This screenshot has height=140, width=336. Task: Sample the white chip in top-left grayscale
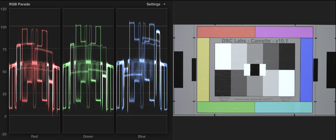(x=223, y=56)
